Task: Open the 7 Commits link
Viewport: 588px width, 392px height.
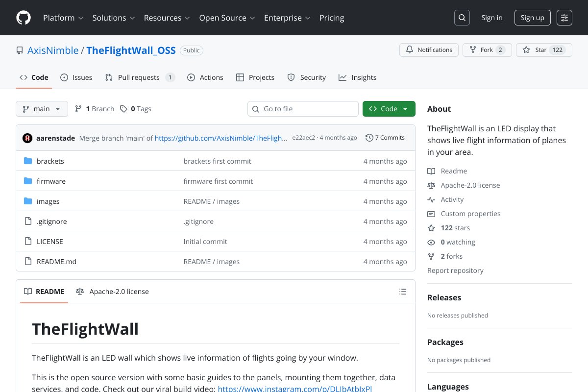Action: pos(385,138)
